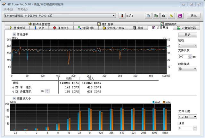Open the 帮助(H) menu
This screenshot has width=205, height=138.
point(22,9)
